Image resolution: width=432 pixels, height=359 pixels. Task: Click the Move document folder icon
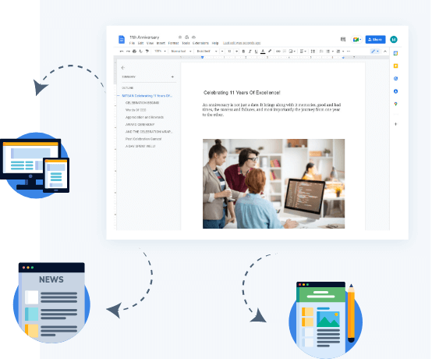(x=187, y=37)
